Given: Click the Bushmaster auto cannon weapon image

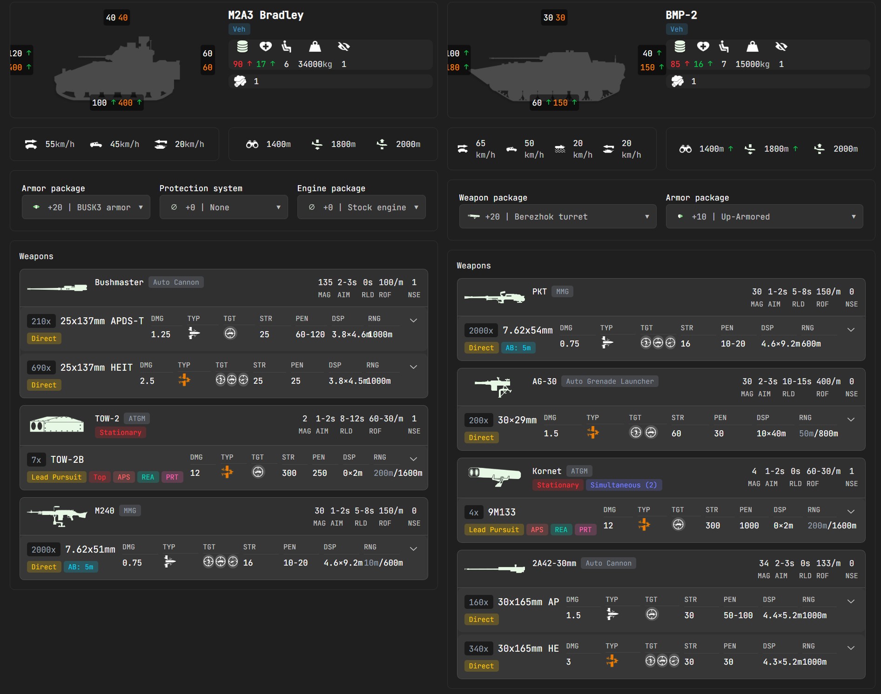Looking at the screenshot, I should [57, 288].
